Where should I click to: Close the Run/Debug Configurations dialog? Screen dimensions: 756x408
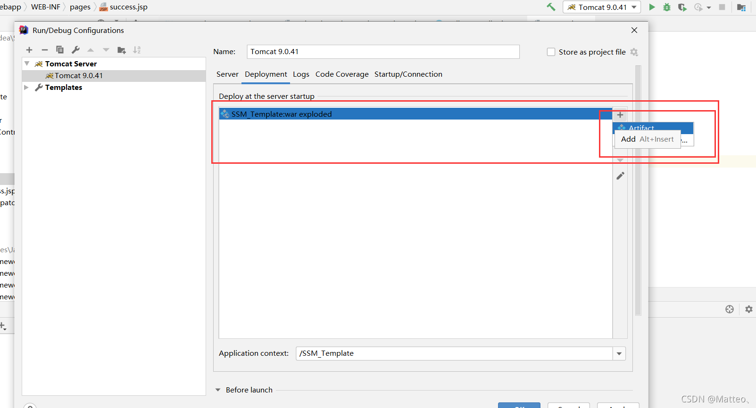(634, 30)
